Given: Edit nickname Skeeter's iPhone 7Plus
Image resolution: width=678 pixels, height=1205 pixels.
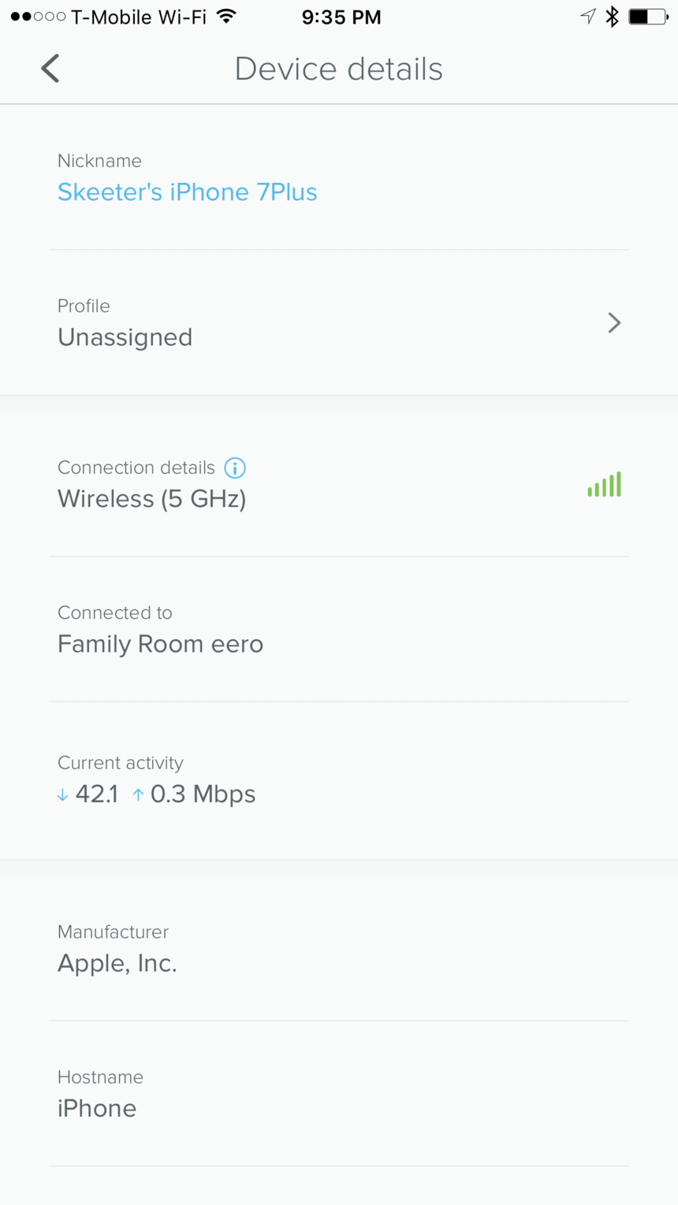Looking at the screenshot, I should click(x=188, y=192).
